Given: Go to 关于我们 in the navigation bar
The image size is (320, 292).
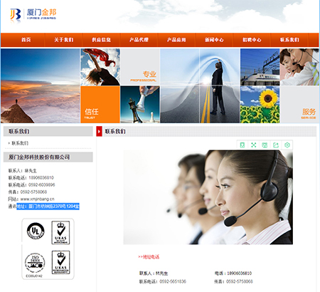Looking at the screenshot, I should (63, 40).
